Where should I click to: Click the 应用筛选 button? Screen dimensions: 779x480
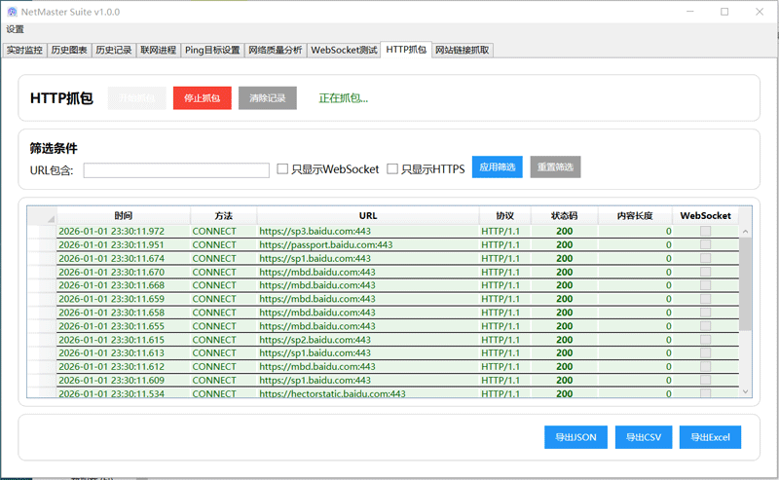[x=497, y=167]
